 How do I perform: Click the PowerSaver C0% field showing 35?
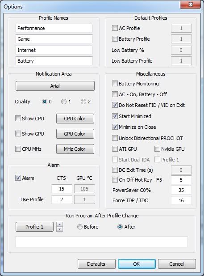pos(181,190)
